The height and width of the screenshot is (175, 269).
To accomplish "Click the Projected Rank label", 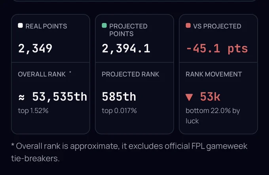I will [131, 74].
